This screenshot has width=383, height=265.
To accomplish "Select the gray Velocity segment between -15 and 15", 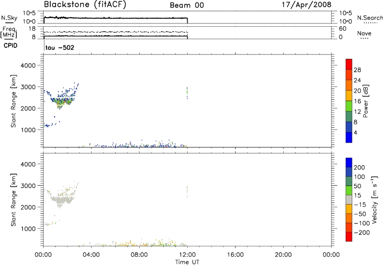I will (349, 199).
